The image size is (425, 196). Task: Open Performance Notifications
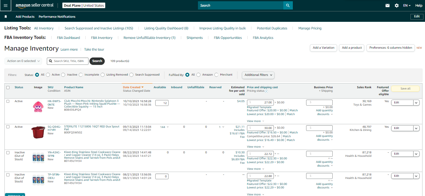pyautogui.click(x=57, y=17)
